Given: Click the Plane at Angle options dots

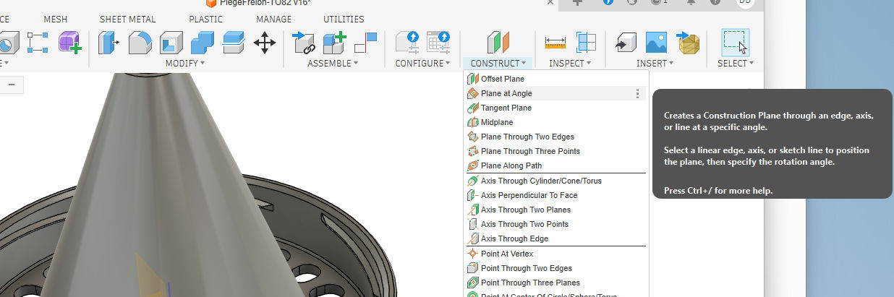Looking at the screenshot, I should coord(637,93).
